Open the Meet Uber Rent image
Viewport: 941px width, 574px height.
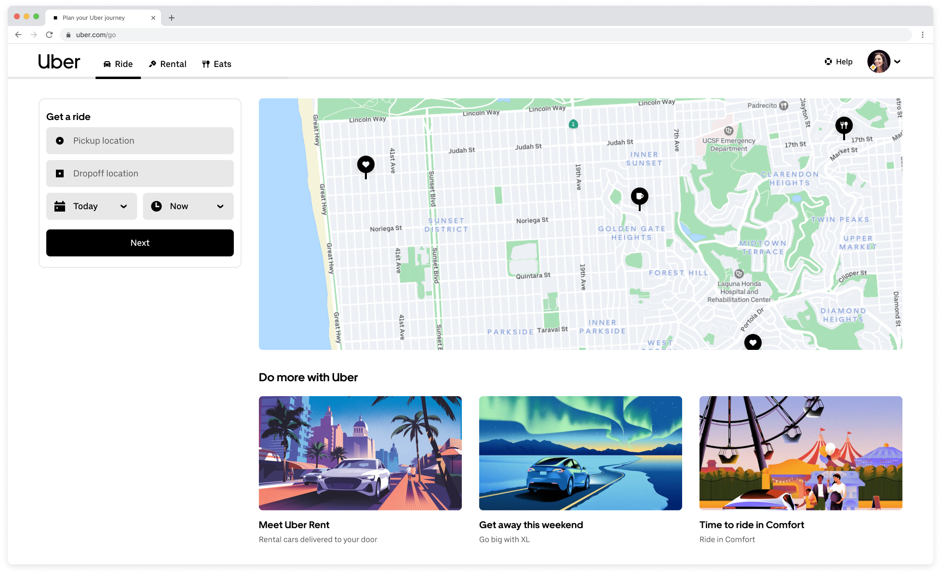360,453
